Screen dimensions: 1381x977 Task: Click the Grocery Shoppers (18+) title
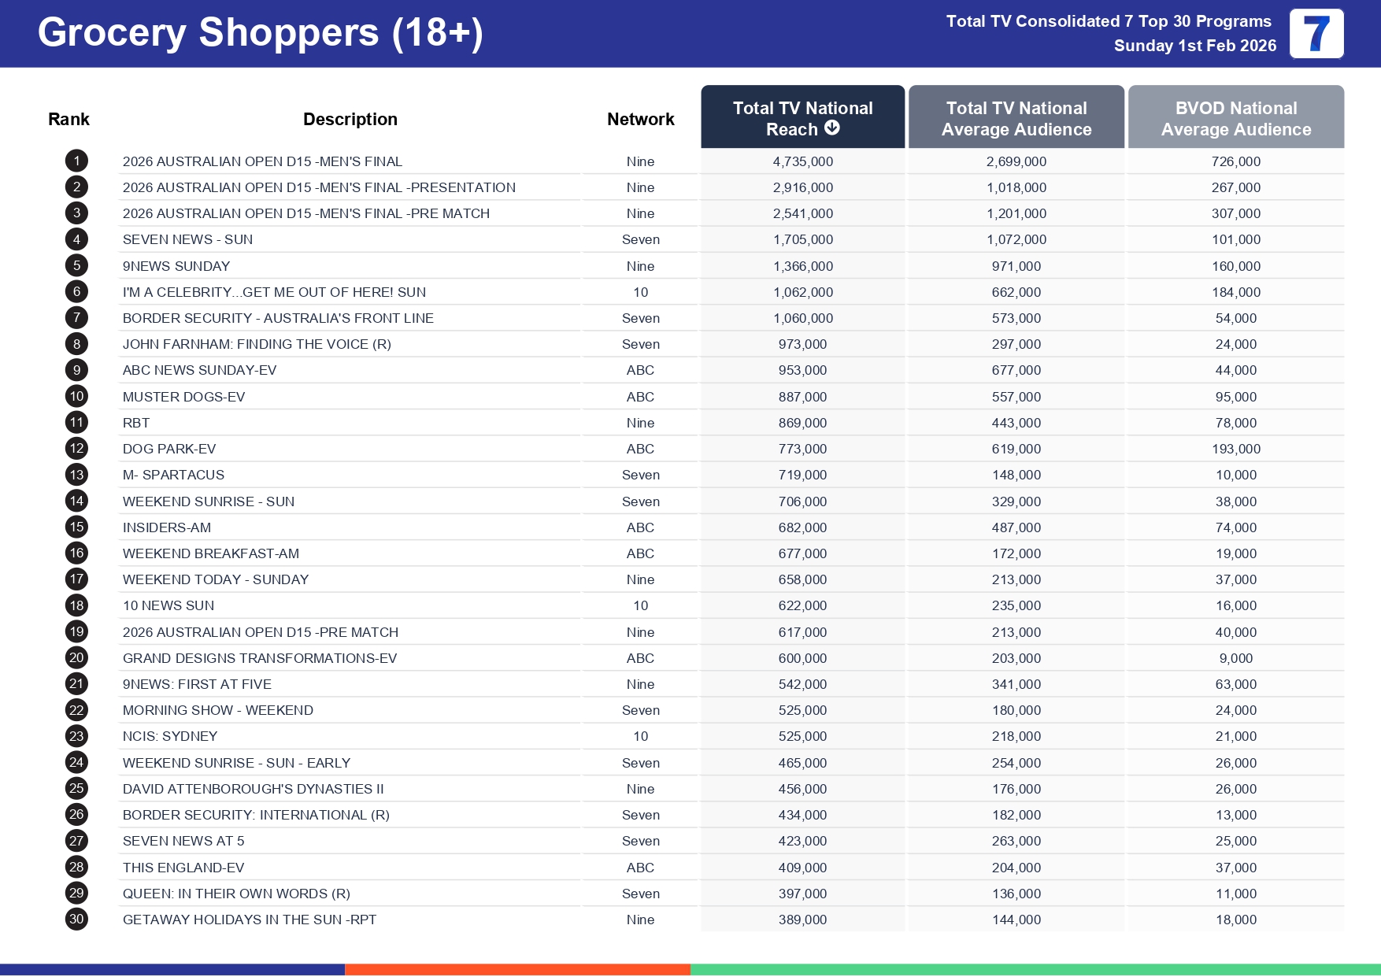coord(260,33)
